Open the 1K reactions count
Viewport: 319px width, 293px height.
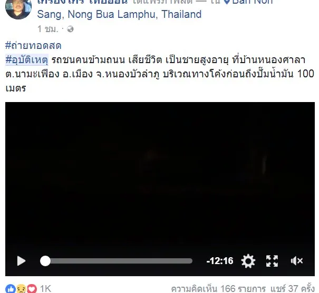pos(45,289)
